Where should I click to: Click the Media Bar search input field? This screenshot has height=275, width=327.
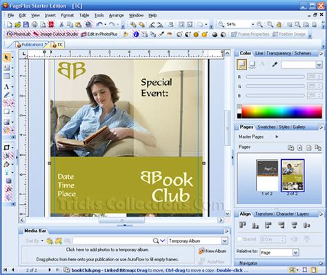tap(112, 241)
